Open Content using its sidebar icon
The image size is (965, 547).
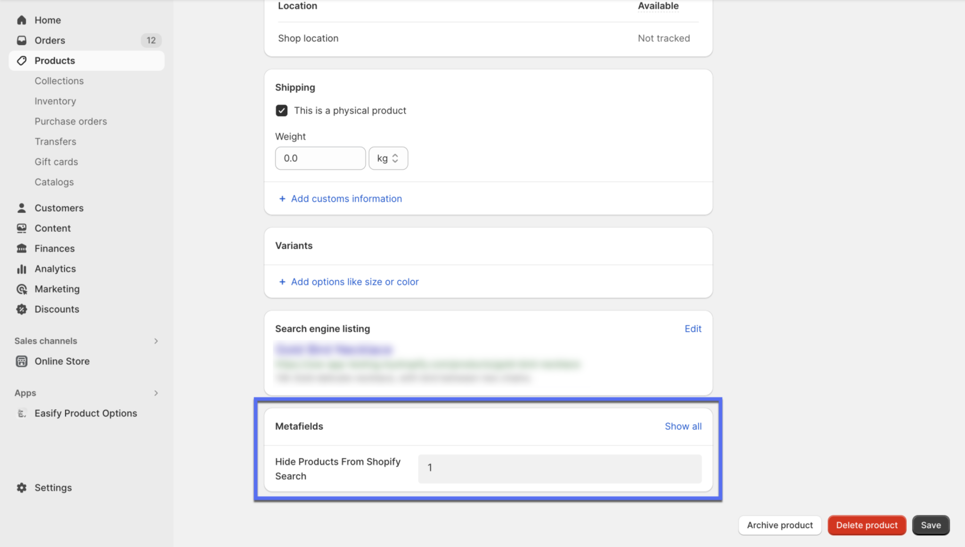[x=22, y=228]
